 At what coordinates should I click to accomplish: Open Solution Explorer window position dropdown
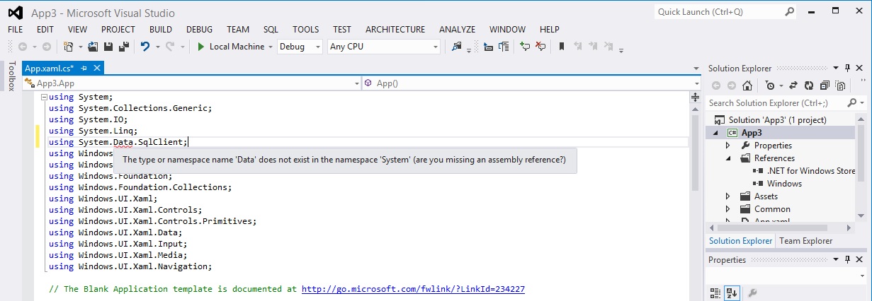point(834,68)
